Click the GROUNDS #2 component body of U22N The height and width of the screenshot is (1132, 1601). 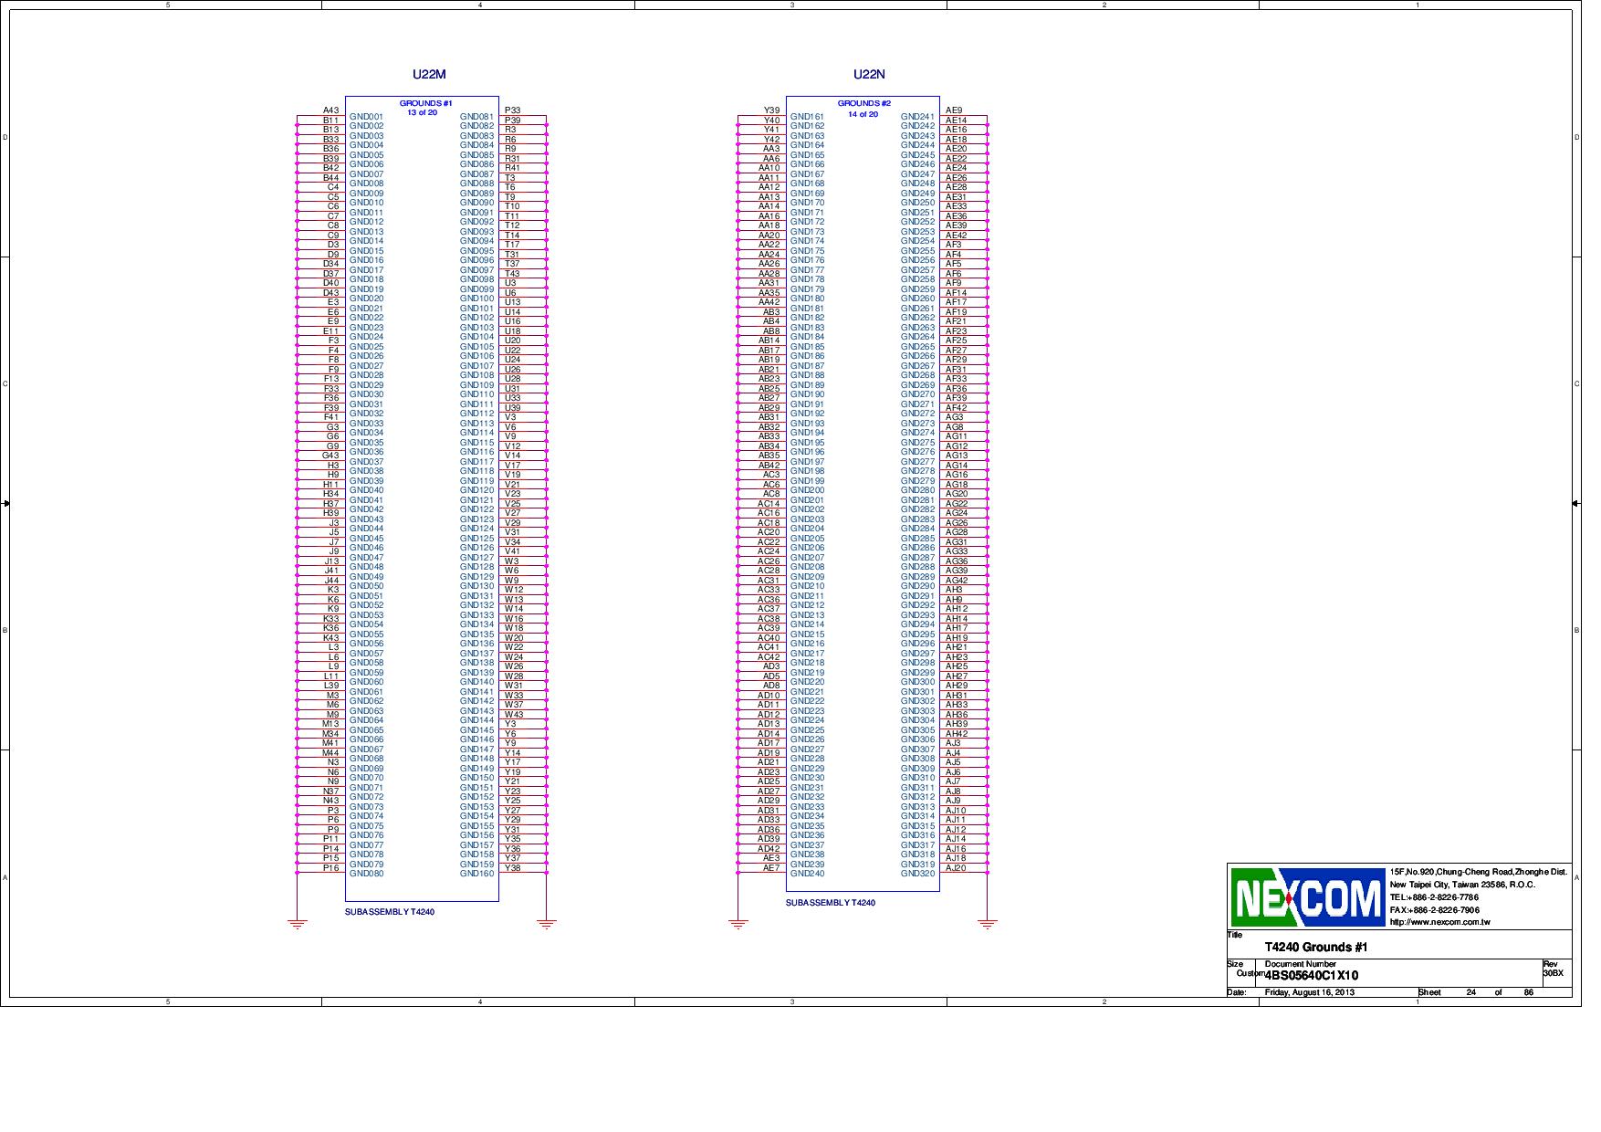click(863, 502)
